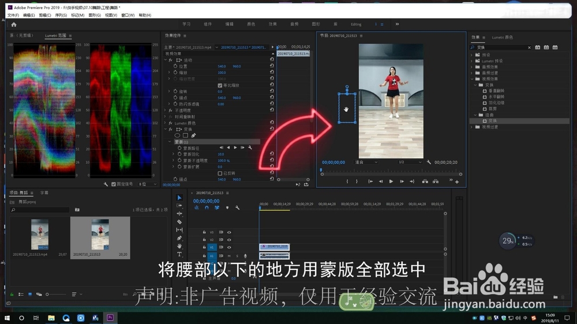Select the Type tool
Image resolution: width=577 pixels, height=324 pixels.
point(179,254)
